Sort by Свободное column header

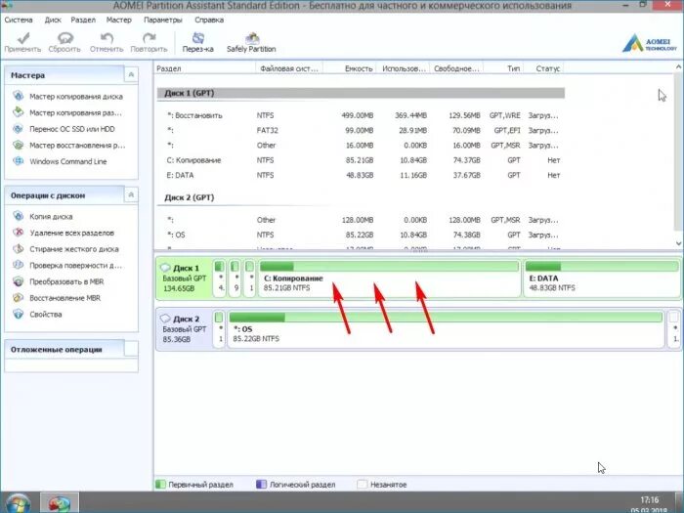coord(456,68)
